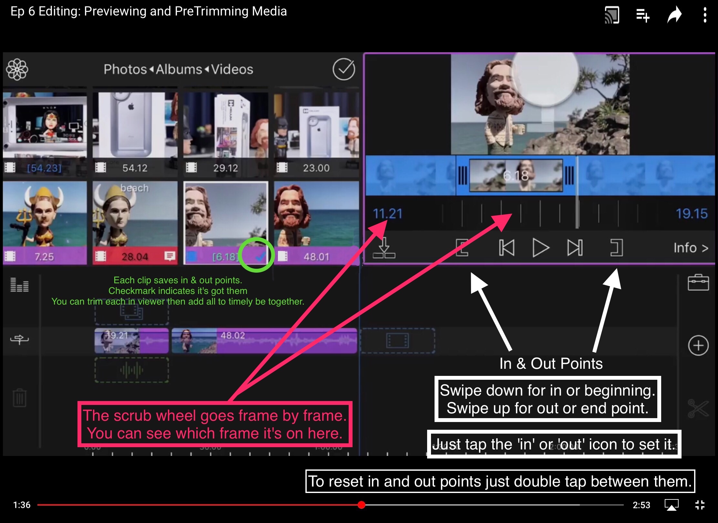718x523 pixels.
Task: Add video to playlist queue icon
Action: (x=642, y=15)
